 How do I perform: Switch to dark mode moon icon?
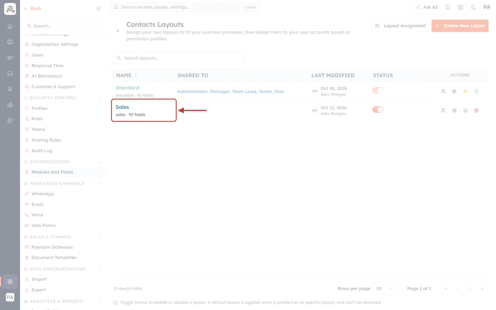(473, 7)
